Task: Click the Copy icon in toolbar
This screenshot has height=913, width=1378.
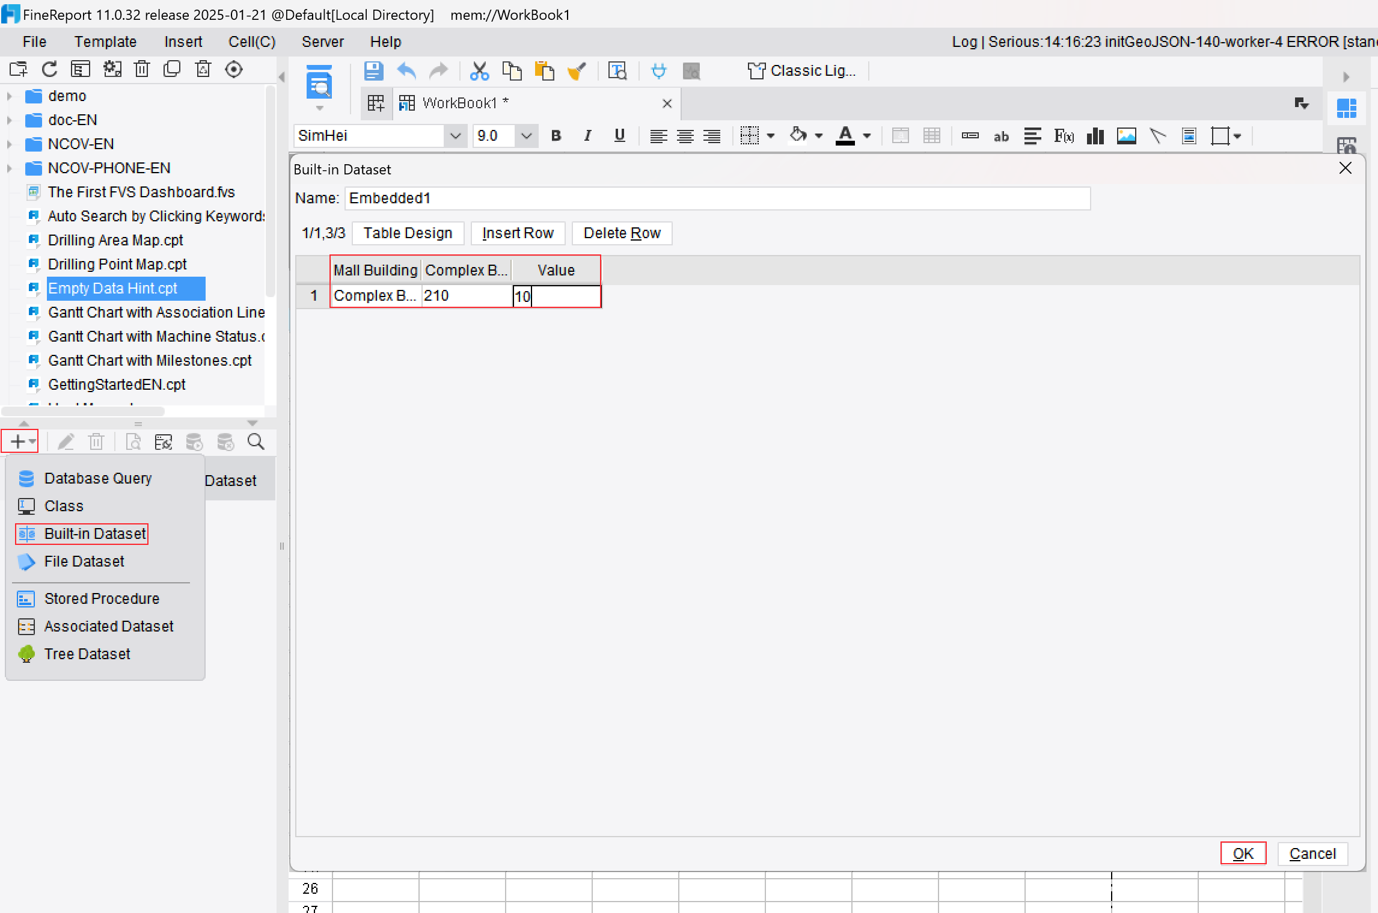Action: pyautogui.click(x=512, y=71)
